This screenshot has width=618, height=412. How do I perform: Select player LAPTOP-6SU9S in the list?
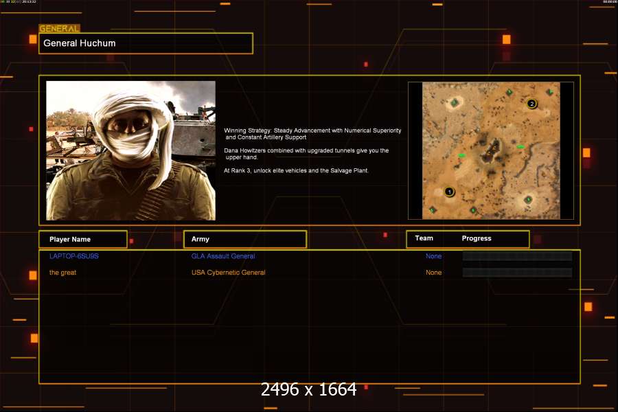[x=69, y=256]
